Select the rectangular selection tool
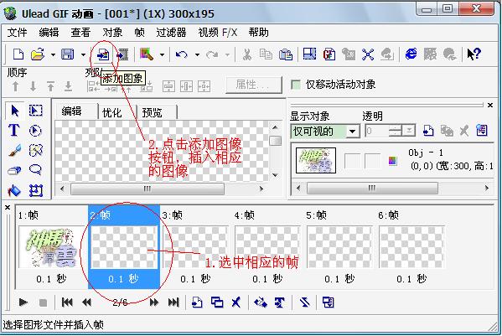 [x=35, y=111]
